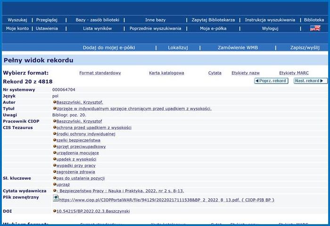The image size is (330, 226).
Task: Click the bullet icon next to szelki bezpieczeństwa
Action: coord(54,140)
